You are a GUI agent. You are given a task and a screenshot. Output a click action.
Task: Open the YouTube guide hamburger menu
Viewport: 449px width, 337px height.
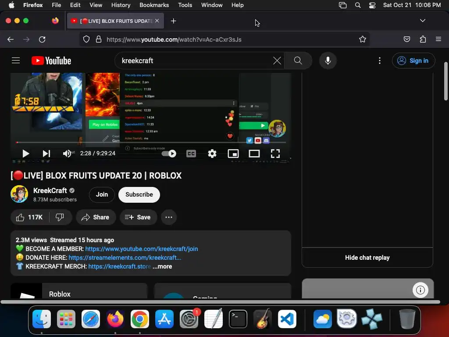pyautogui.click(x=16, y=61)
